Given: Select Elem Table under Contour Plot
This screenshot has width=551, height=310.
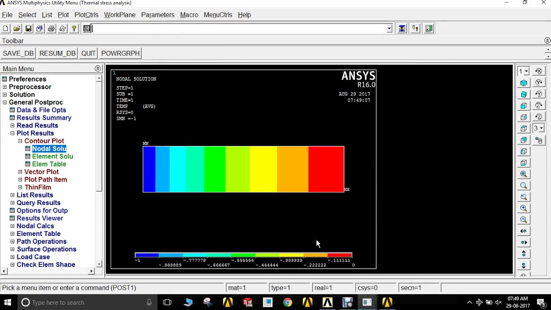Looking at the screenshot, I should (49, 164).
